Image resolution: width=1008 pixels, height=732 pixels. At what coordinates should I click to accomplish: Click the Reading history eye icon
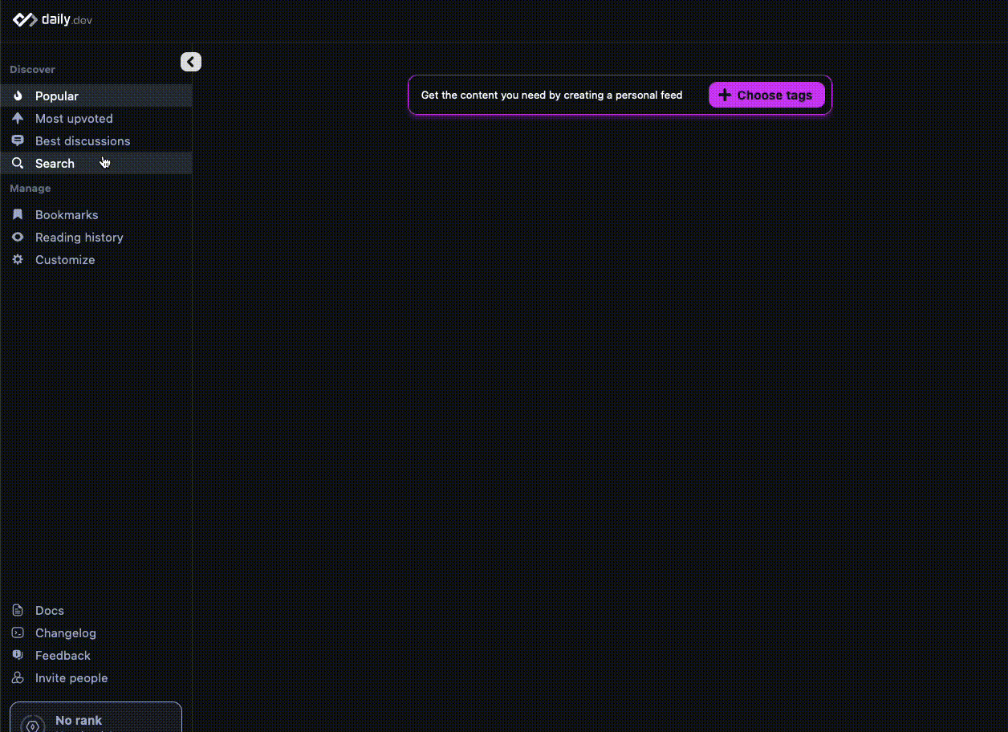point(18,237)
